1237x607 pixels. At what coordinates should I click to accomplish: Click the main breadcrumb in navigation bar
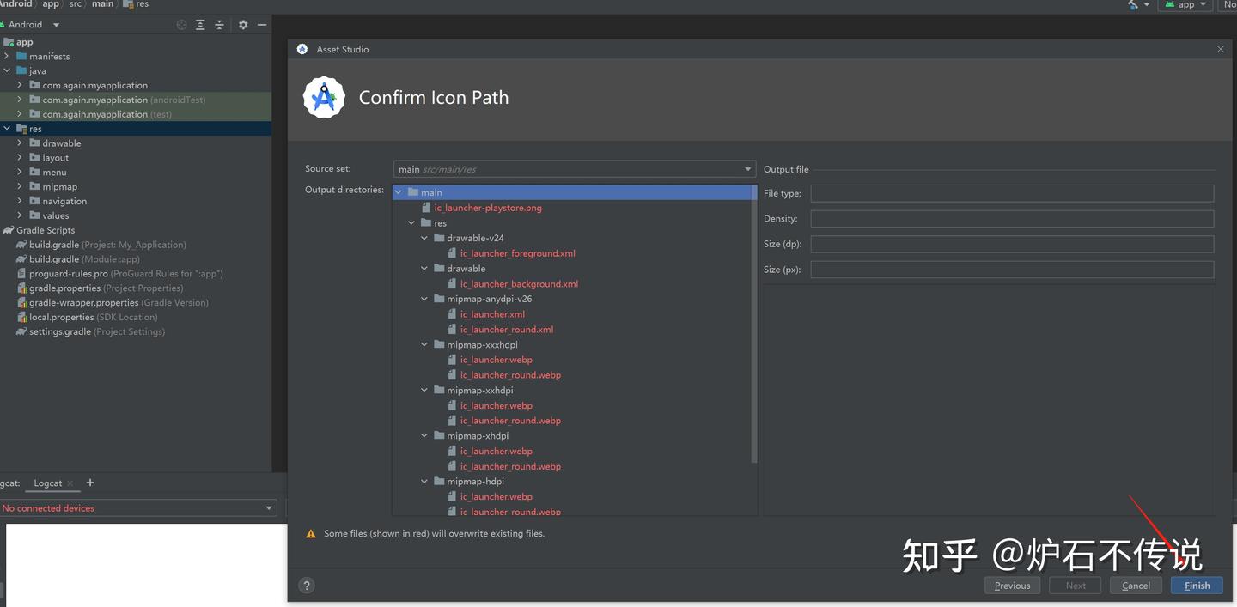102,4
